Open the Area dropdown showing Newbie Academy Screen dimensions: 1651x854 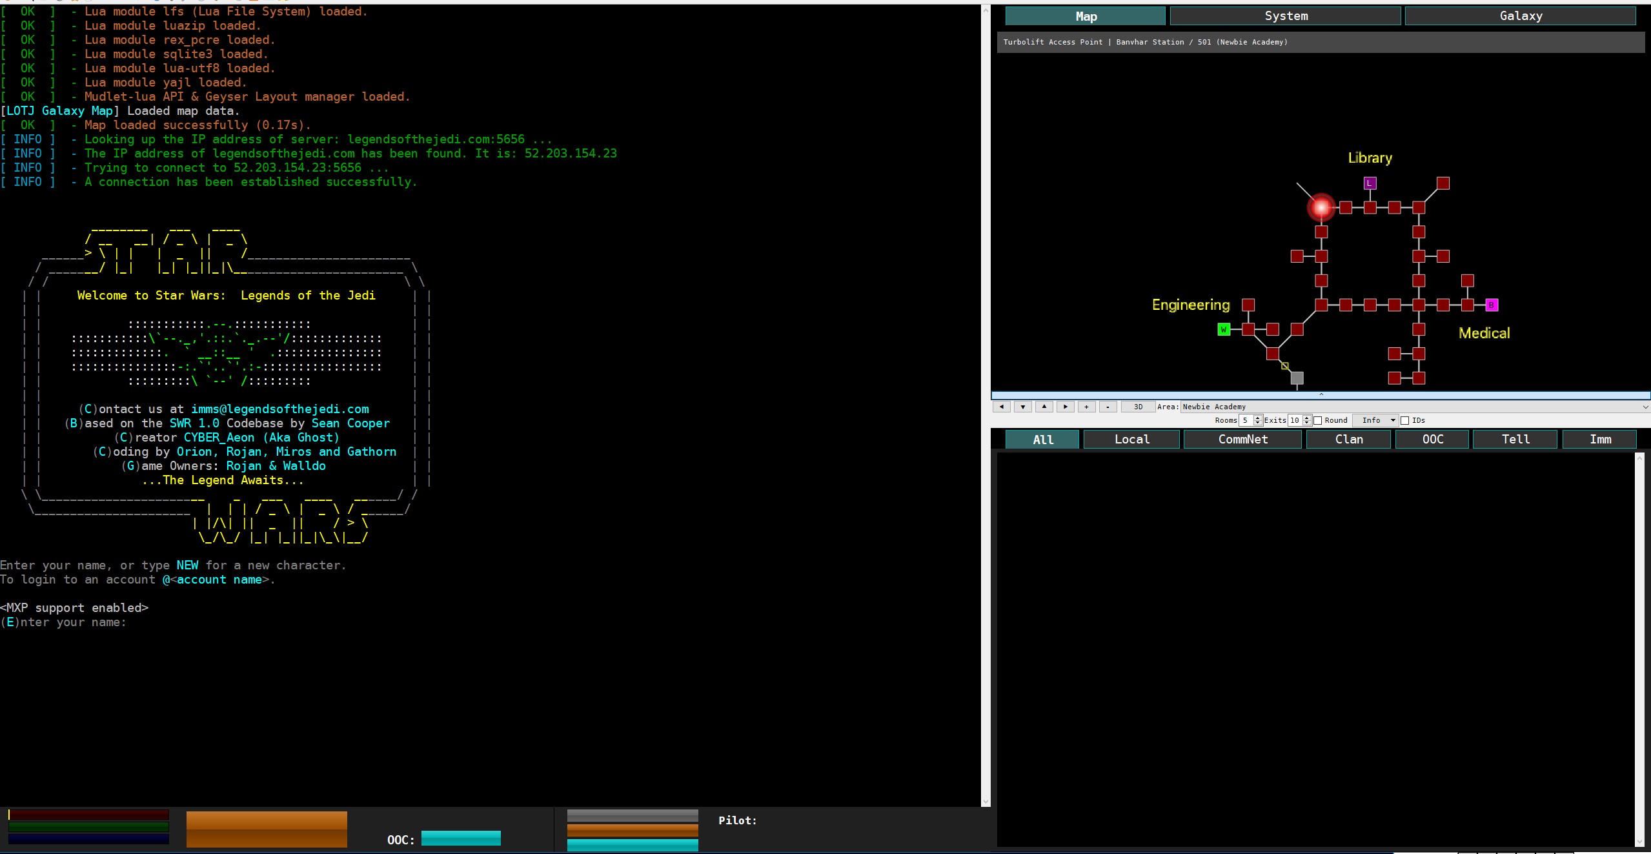[1415, 407]
